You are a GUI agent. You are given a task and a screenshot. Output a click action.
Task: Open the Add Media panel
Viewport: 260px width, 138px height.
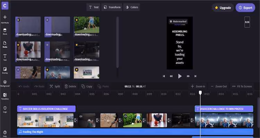[5, 19]
